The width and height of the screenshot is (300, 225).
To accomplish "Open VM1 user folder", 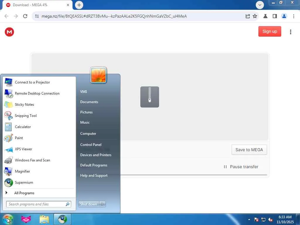I will (x=83, y=92).
